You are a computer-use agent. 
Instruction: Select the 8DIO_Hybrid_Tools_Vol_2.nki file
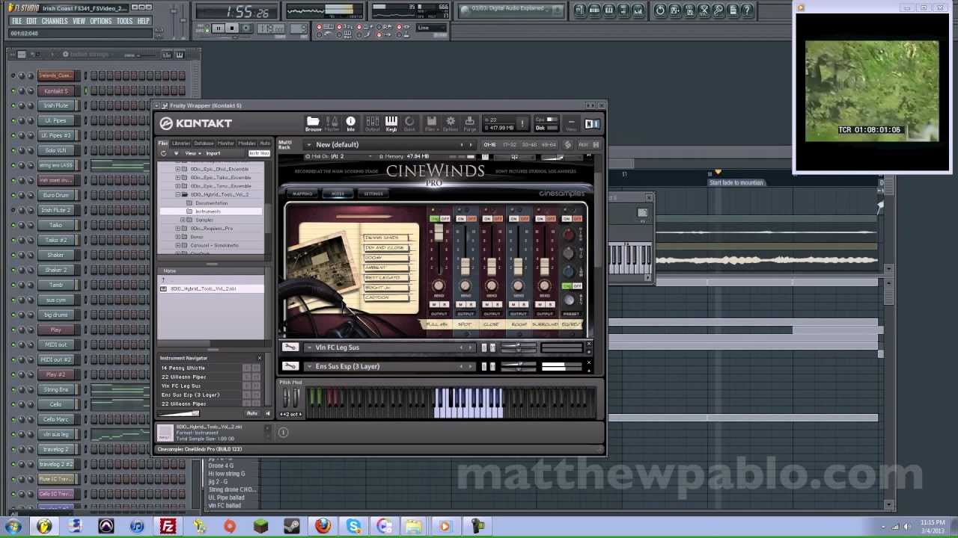[x=211, y=288]
